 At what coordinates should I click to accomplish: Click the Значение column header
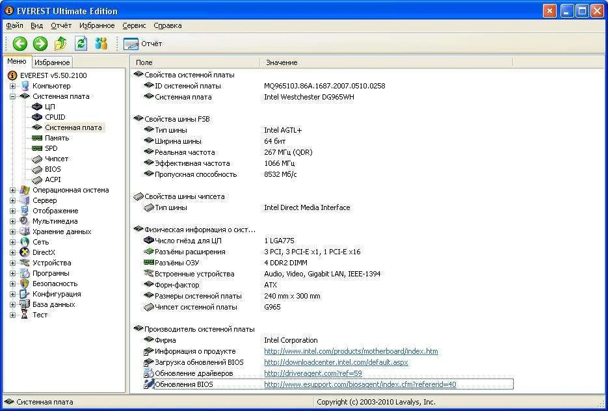pyautogui.click(x=387, y=62)
